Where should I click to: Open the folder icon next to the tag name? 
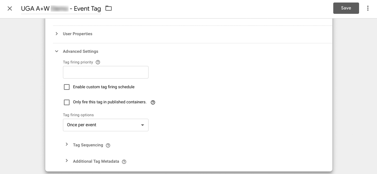tap(109, 8)
